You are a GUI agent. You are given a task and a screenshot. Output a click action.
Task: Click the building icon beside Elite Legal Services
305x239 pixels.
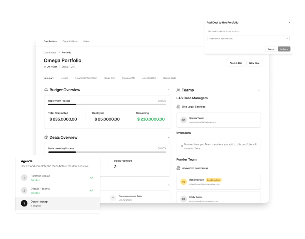point(179,107)
